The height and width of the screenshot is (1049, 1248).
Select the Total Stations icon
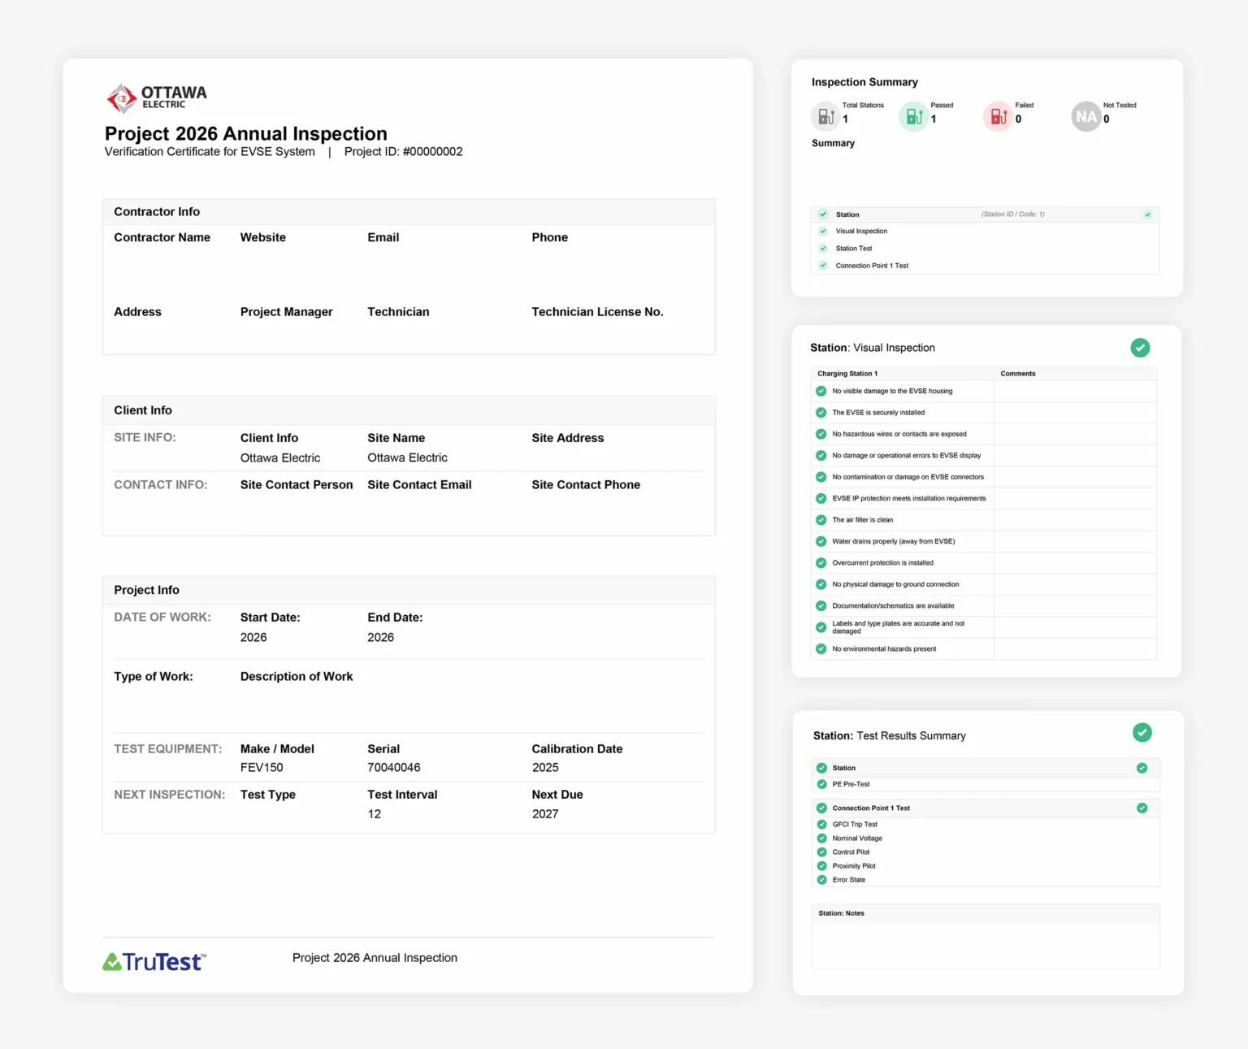pos(825,116)
